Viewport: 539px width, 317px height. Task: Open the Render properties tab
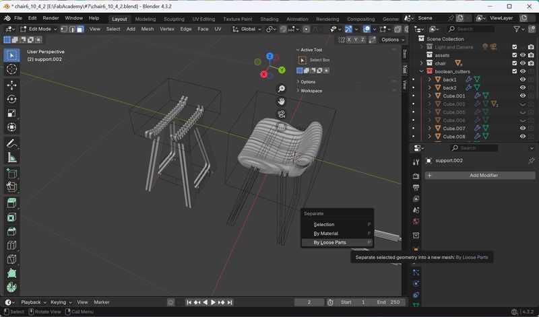[x=416, y=176]
